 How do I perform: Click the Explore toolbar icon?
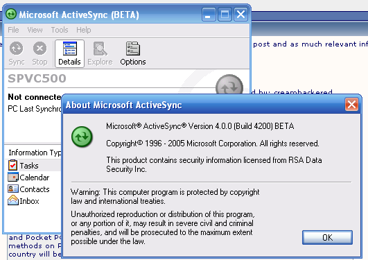click(100, 53)
